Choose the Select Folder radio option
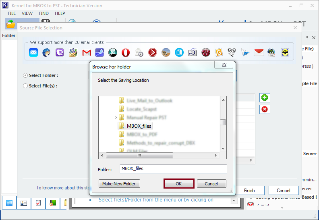Screen dimensions: 319x220 tap(25, 75)
